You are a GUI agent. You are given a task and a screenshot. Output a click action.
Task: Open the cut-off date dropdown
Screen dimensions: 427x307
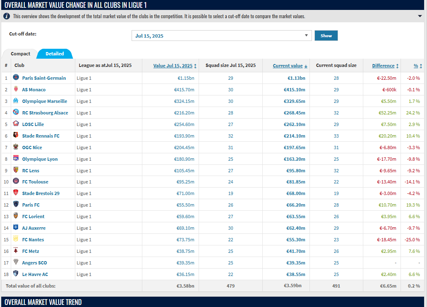[x=222, y=36]
